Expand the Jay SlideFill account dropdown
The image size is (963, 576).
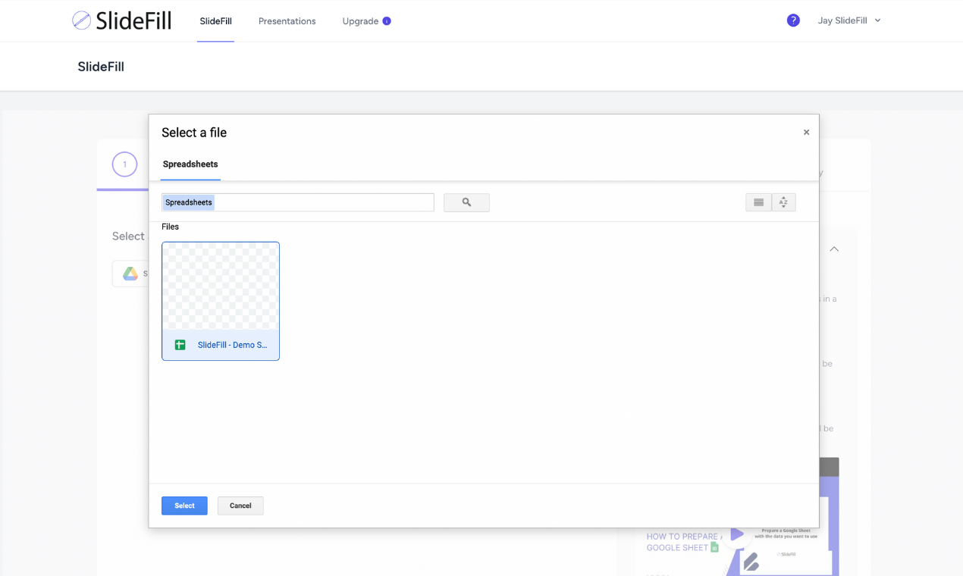[849, 20]
